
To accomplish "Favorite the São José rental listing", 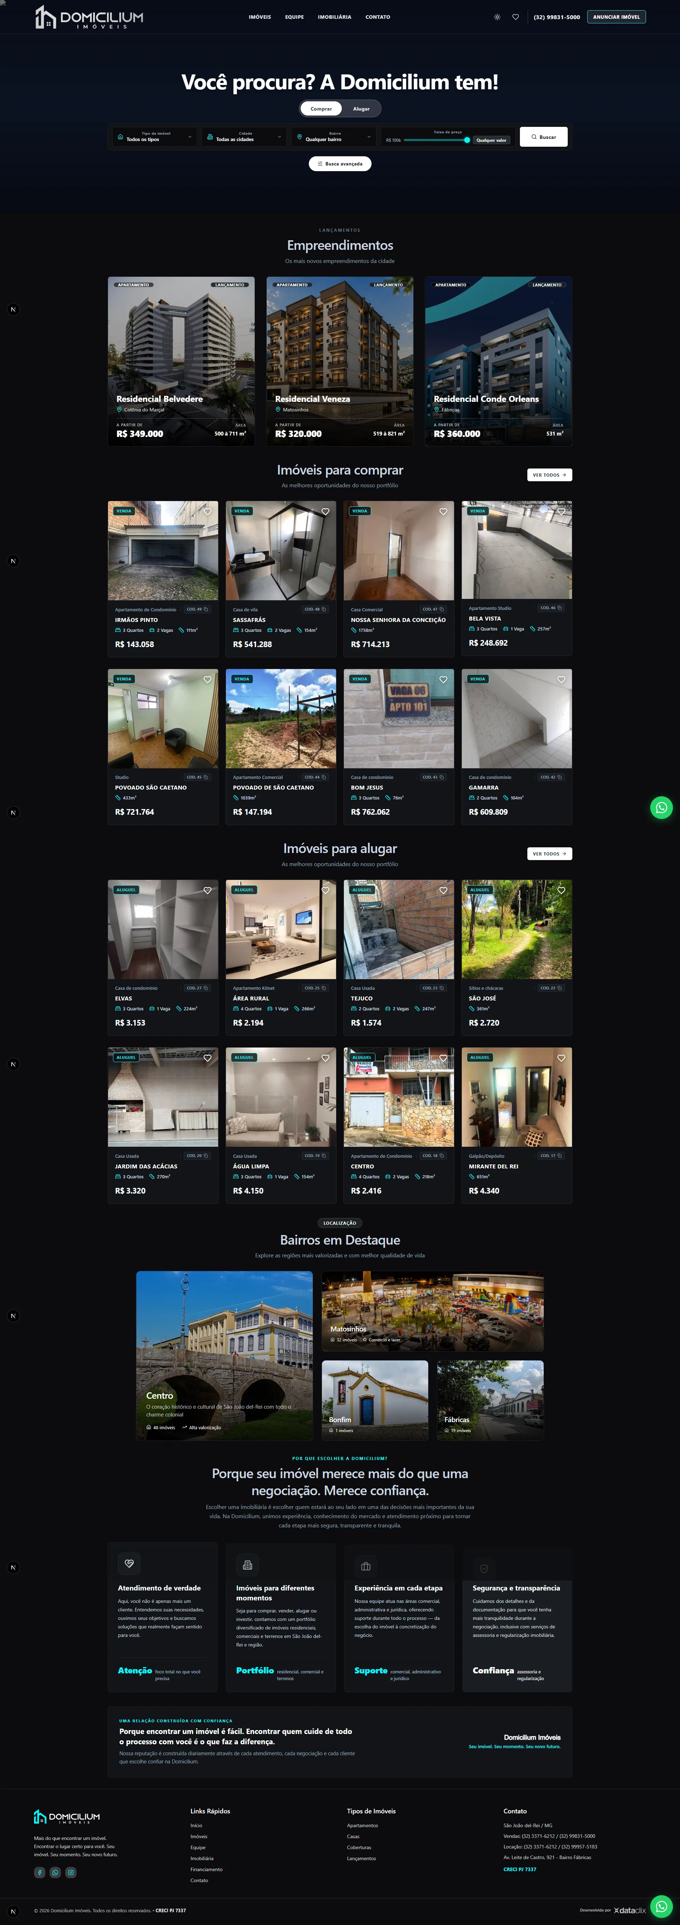I will (561, 891).
